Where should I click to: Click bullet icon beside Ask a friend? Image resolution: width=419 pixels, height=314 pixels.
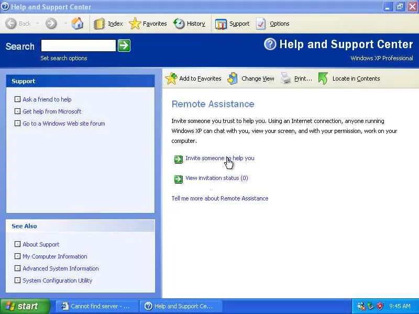17,99
